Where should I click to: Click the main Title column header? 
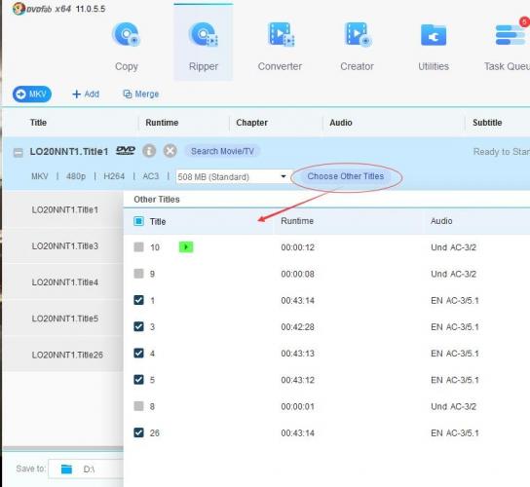tap(38, 123)
